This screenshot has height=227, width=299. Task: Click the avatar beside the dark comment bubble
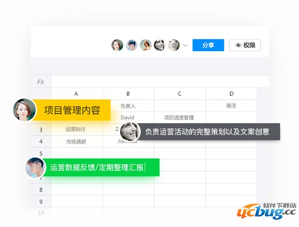(129, 132)
